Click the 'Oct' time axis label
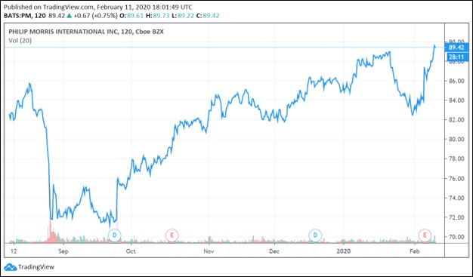473x277 pixels. (131, 251)
